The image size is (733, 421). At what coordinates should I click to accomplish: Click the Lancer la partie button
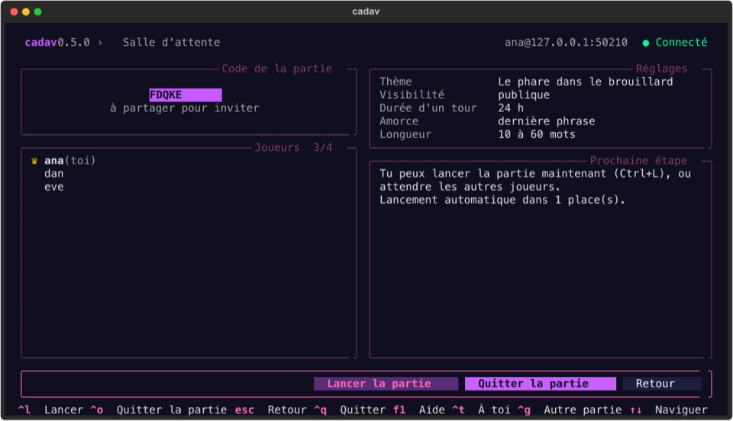click(386, 384)
